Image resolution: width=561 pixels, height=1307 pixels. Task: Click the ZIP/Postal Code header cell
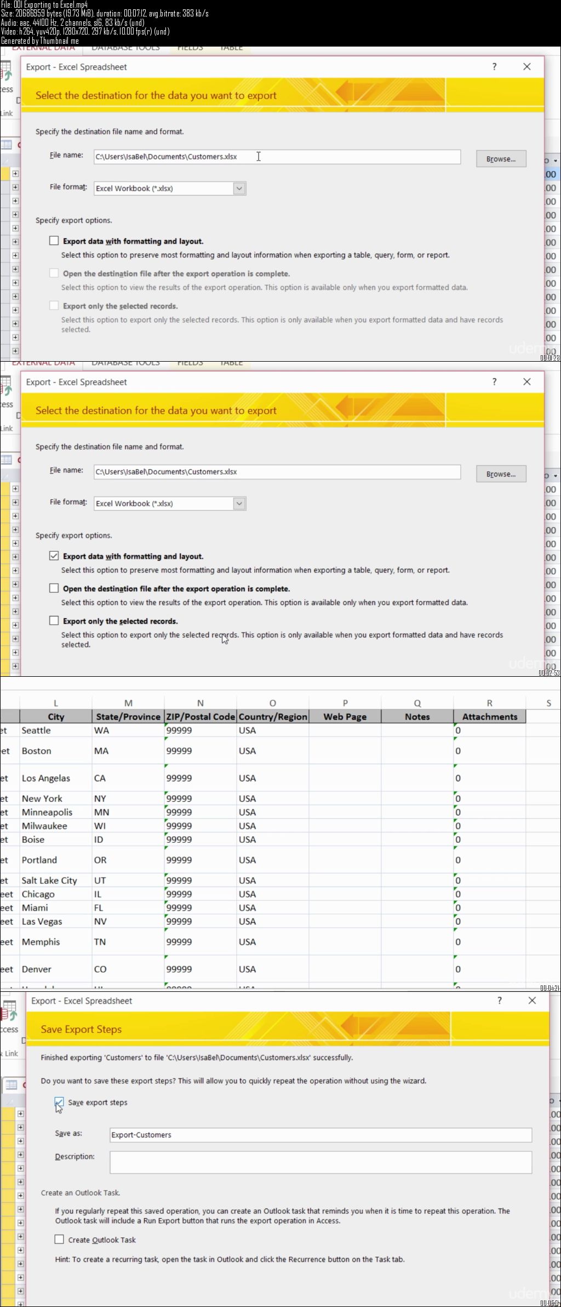(201, 717)
